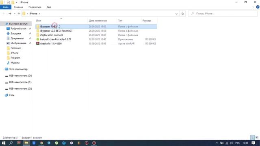Click the iPhone breadcrumb in address bar
The image size is (260, 146).
point(33,13)
